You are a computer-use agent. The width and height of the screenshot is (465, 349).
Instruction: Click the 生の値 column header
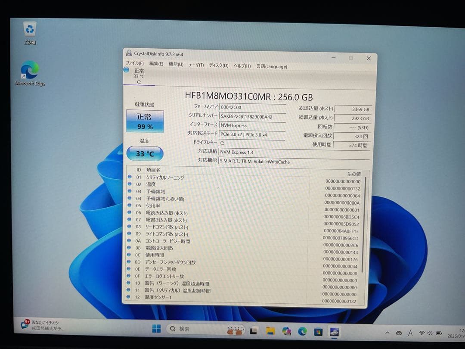click(354, 174)
